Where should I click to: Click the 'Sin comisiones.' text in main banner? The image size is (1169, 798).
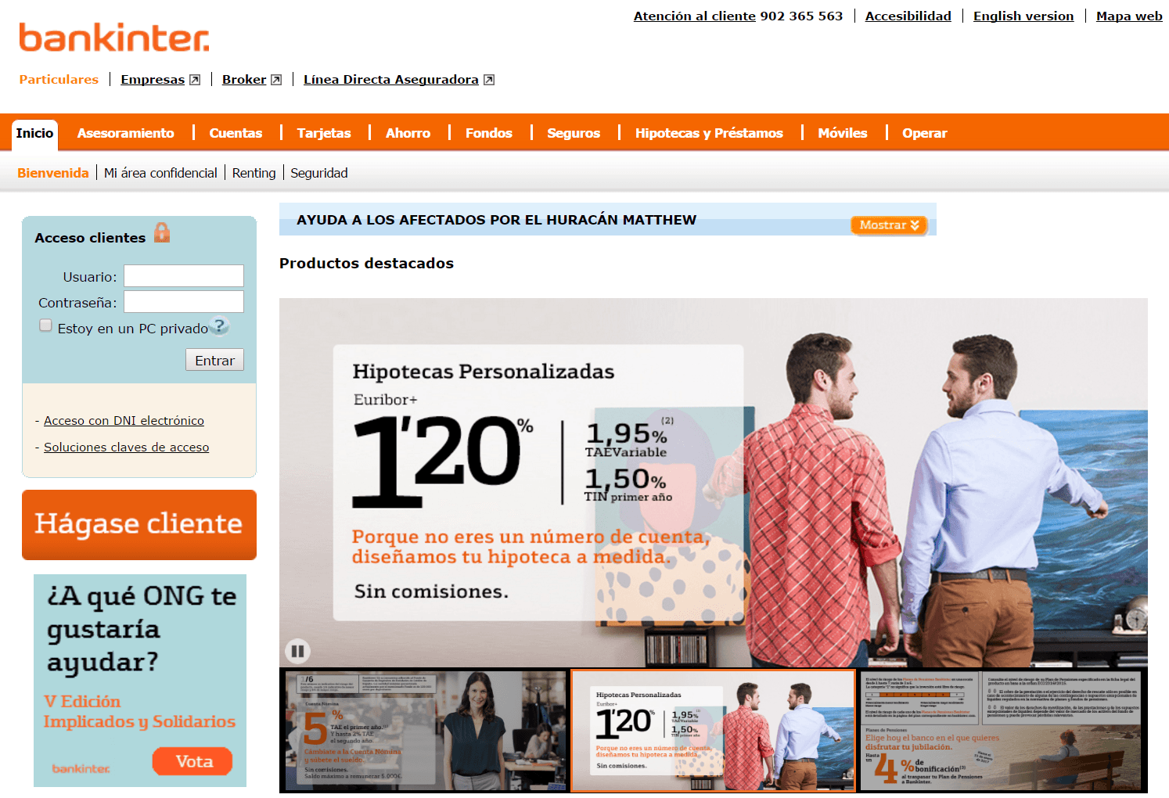(431, 591)
